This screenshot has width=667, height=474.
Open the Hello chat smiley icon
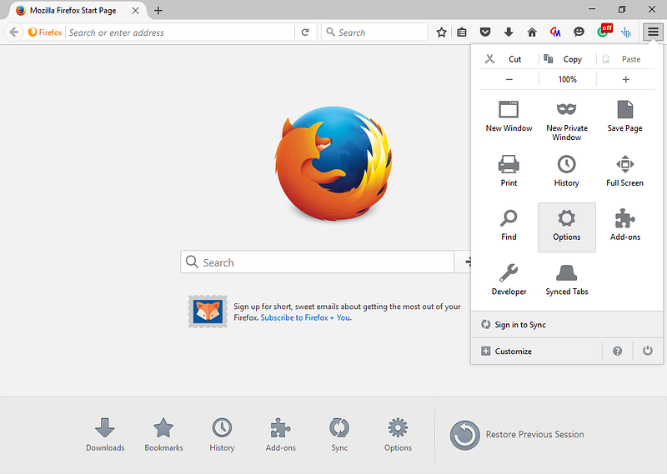(x=579, y=32)
